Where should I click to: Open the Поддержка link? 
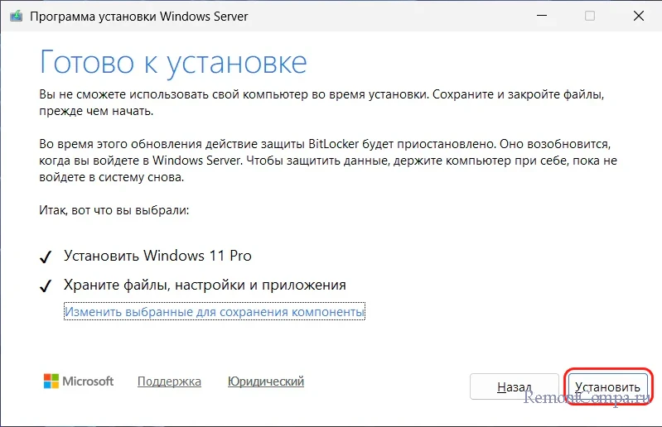pyautogui.click(x=169, y=381)
